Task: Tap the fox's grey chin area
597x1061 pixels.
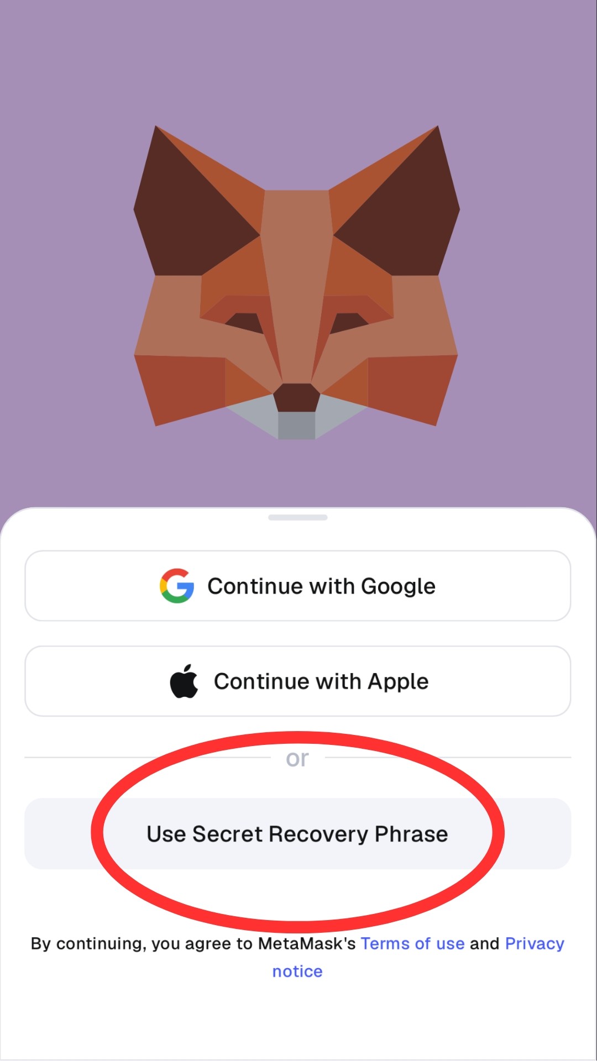Action: click(x=297, y=423)
